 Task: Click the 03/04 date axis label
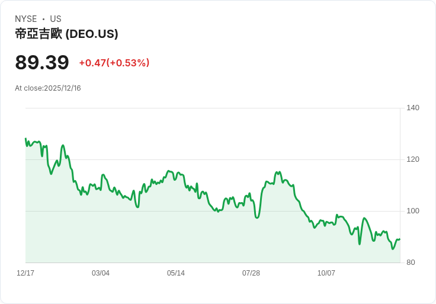101,273
